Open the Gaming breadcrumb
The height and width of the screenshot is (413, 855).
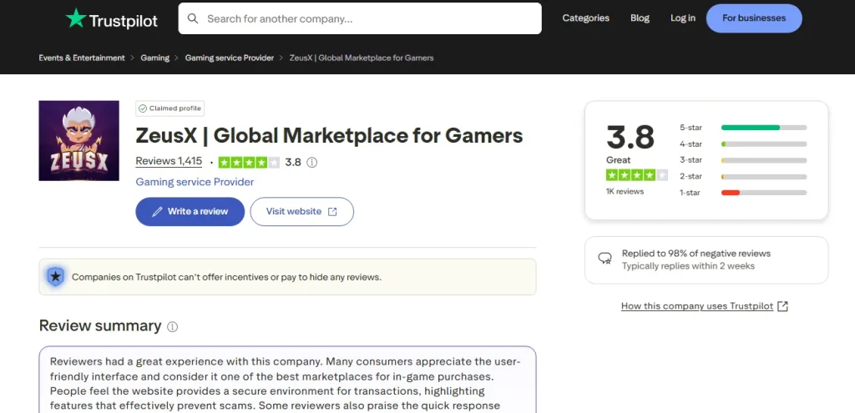(154, 58)
